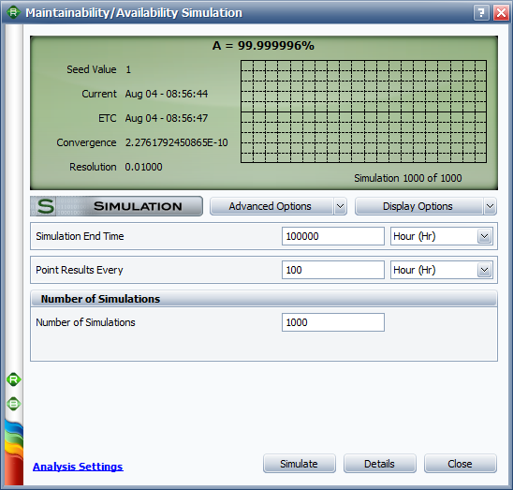
Task: Expand Simulation End Time unit dropdown
Action: 485,236
